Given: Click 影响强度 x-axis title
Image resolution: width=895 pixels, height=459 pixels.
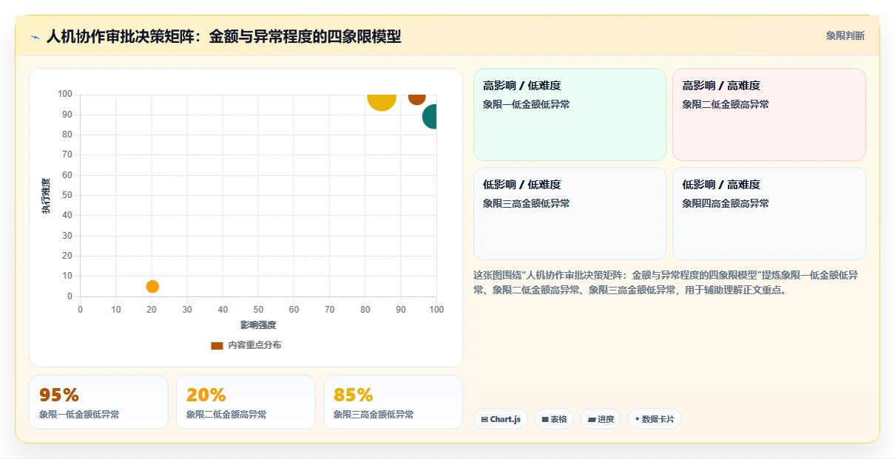Looking at the screenshot, I should 258,325.
